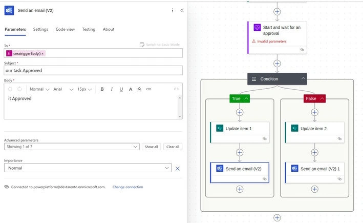Open the three-dot more options menu

[173, 10]
